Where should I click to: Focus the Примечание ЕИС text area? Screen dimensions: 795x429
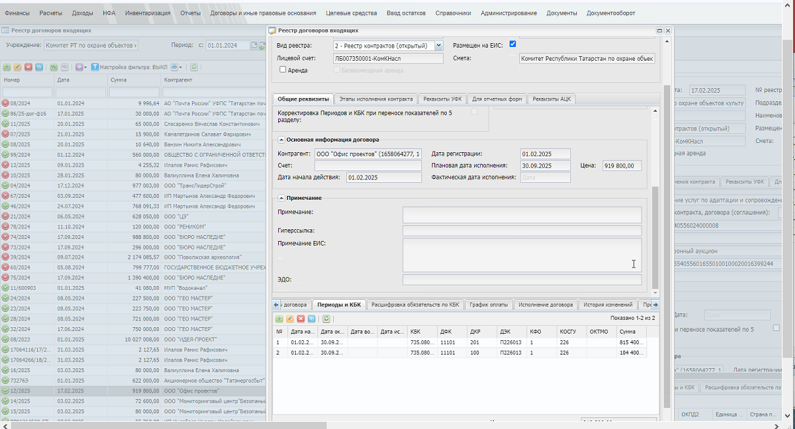pos(522,255)
